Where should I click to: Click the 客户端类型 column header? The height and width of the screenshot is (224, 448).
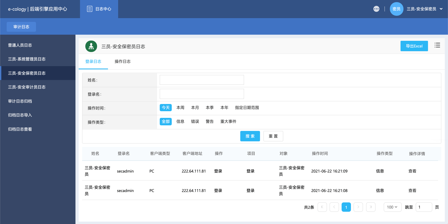tap(160, 153)
